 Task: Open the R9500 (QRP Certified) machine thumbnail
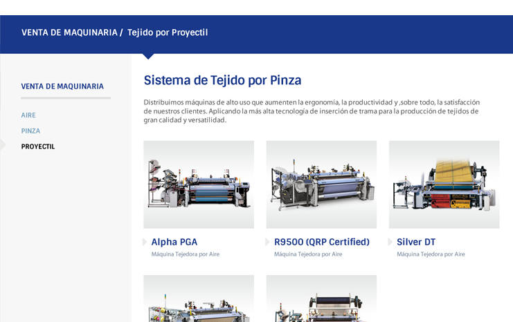321,184
